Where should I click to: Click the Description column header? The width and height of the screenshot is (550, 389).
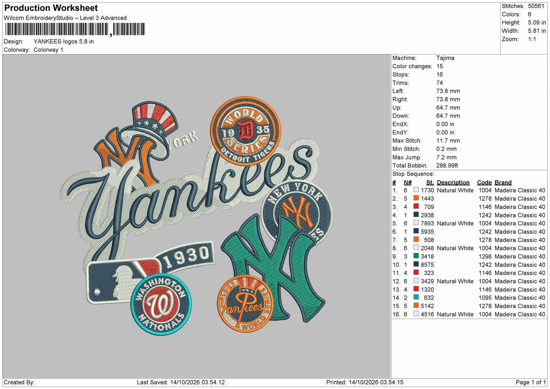click(453, 183)
